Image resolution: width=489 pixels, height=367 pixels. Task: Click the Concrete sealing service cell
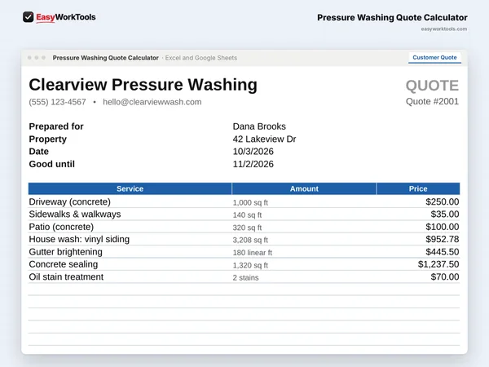pos(130,264)
